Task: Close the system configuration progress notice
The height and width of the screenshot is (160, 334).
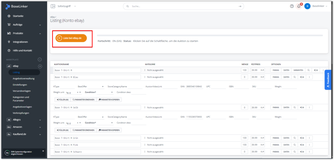Action: point(43,151)
